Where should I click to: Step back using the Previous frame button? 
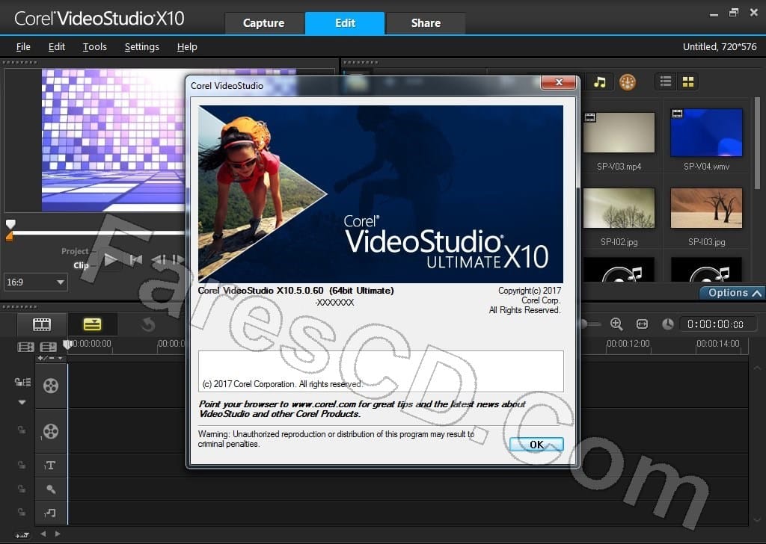click(159, 260)
